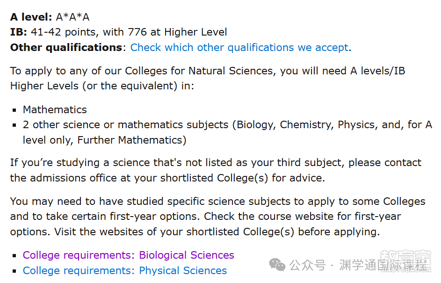Open College requirements: Biological Sciences link
This screenshot has width=441, height=283.
coord(129,255)
